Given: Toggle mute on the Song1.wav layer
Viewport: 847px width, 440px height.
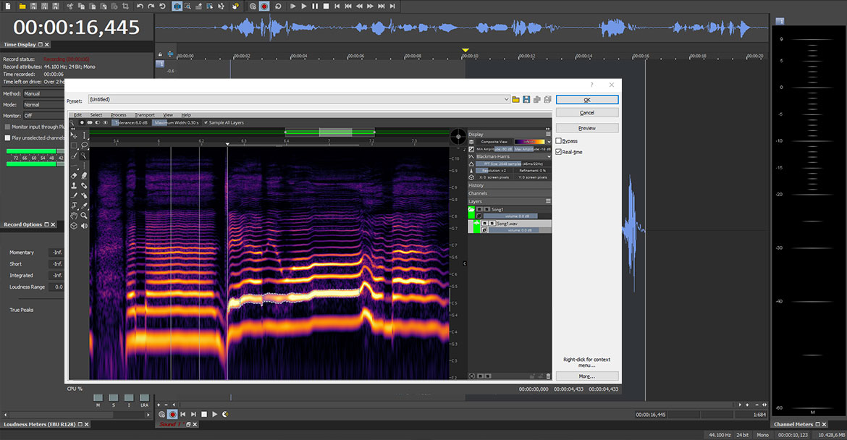Looking at the screenshot, I should tap(484, 224).
